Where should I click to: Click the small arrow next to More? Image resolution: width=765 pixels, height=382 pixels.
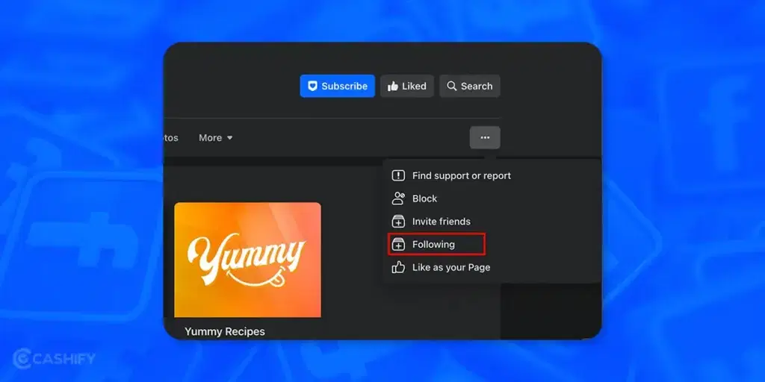pyautogui.click(x=230, y=138)
